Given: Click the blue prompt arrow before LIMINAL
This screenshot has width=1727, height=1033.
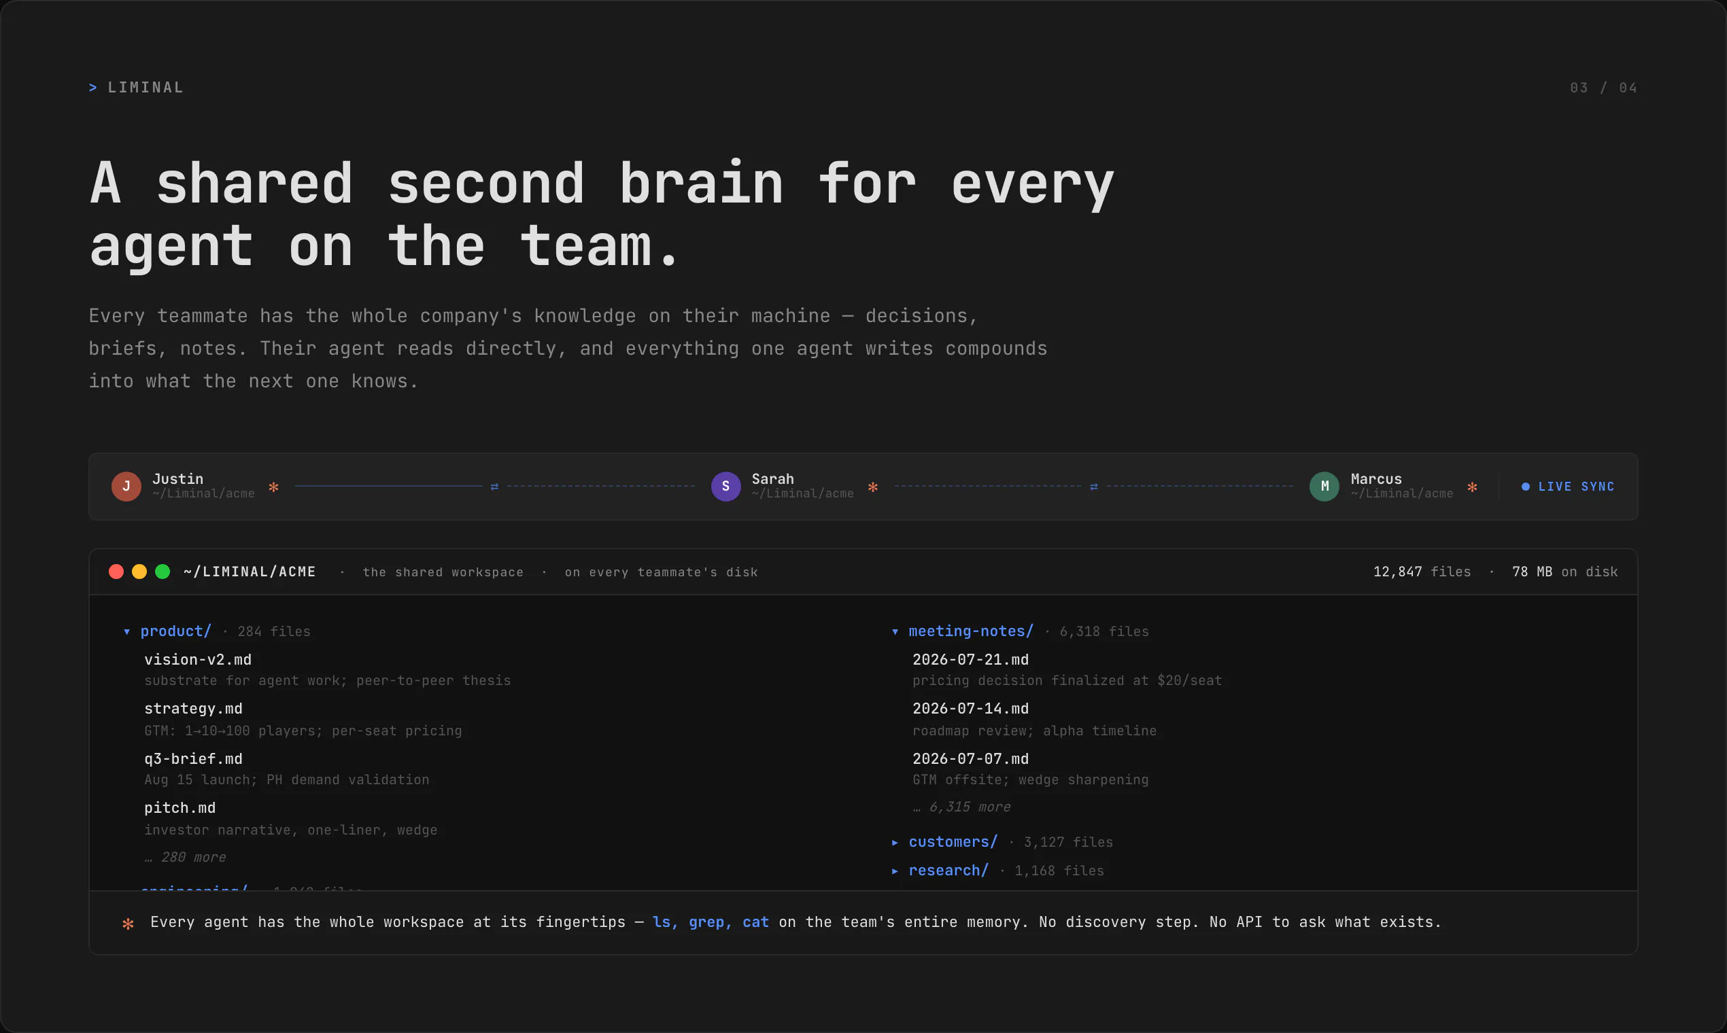Looking at the screenshot, I should click(92, 88).
